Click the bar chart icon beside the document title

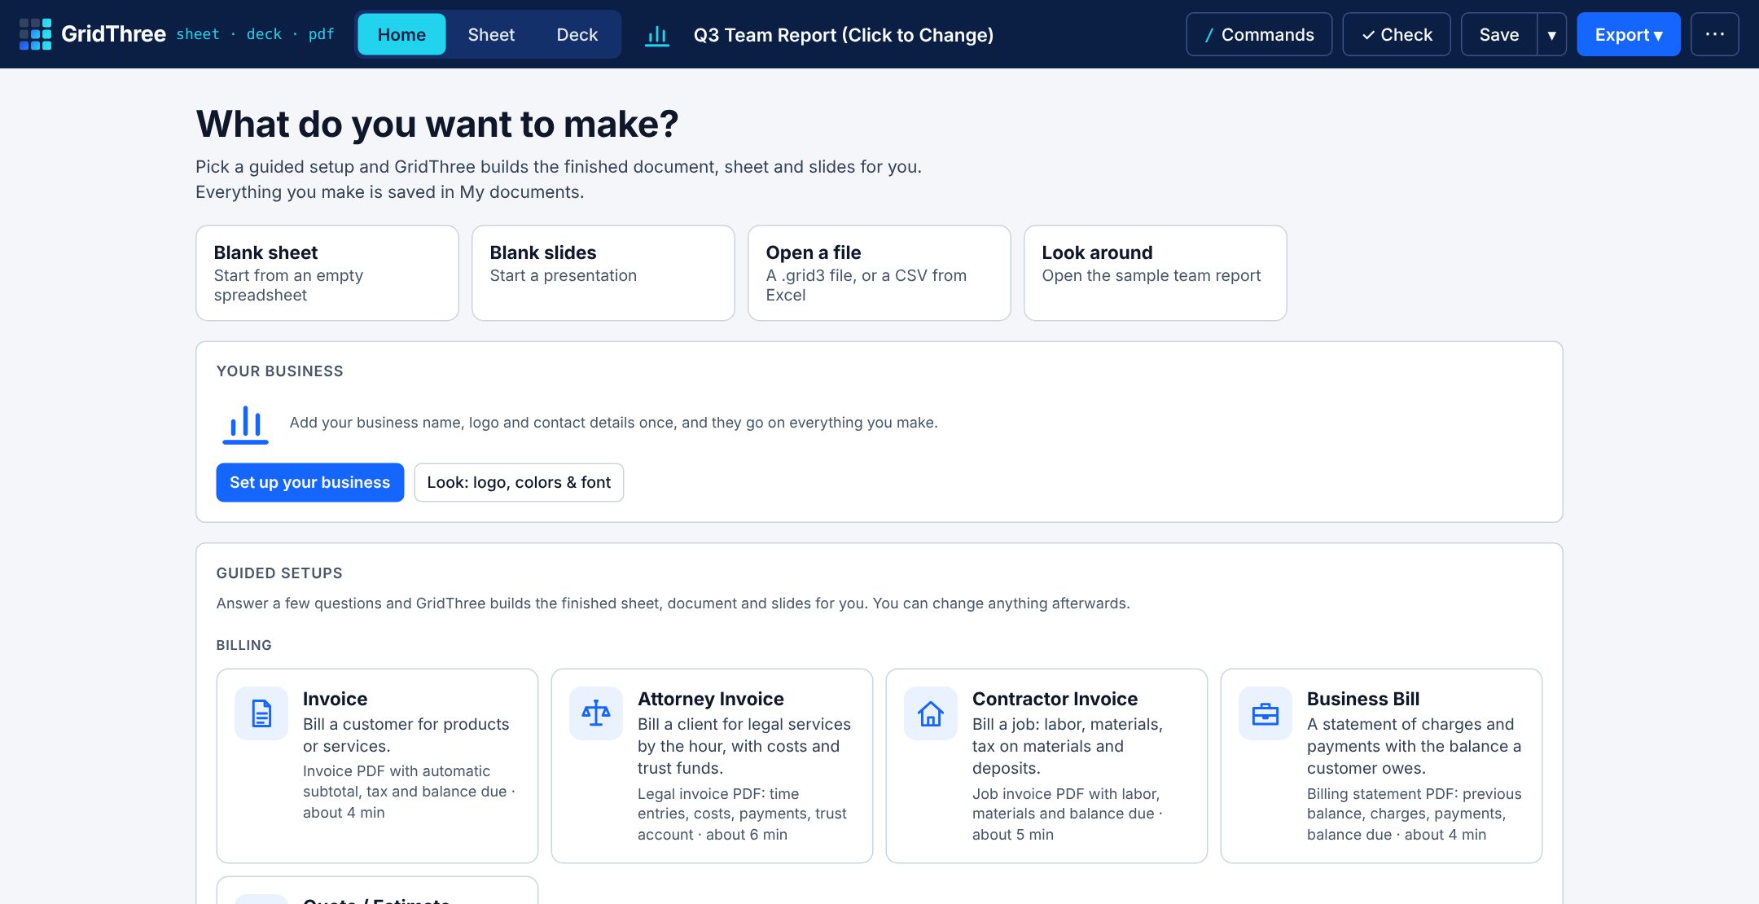(x=657, y=35)
